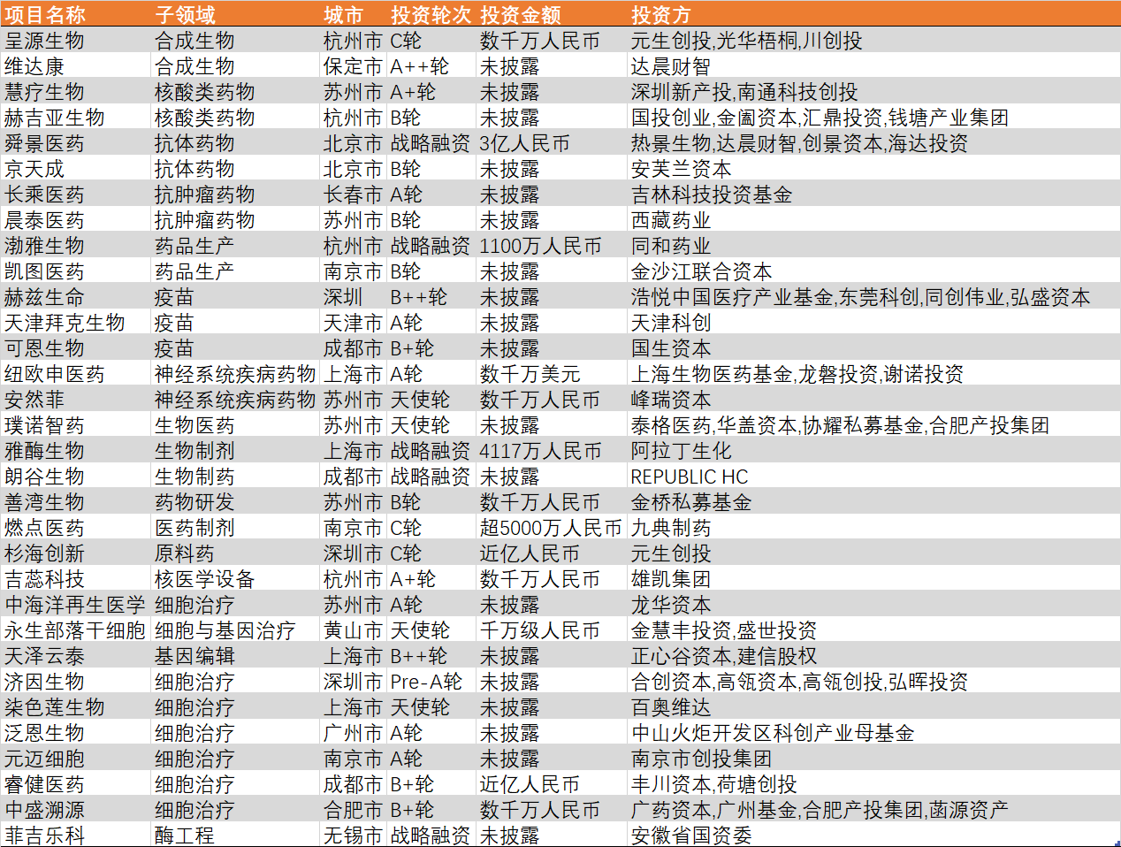
Task: Click the 投资金额 column header
Action: click(521, 15)
